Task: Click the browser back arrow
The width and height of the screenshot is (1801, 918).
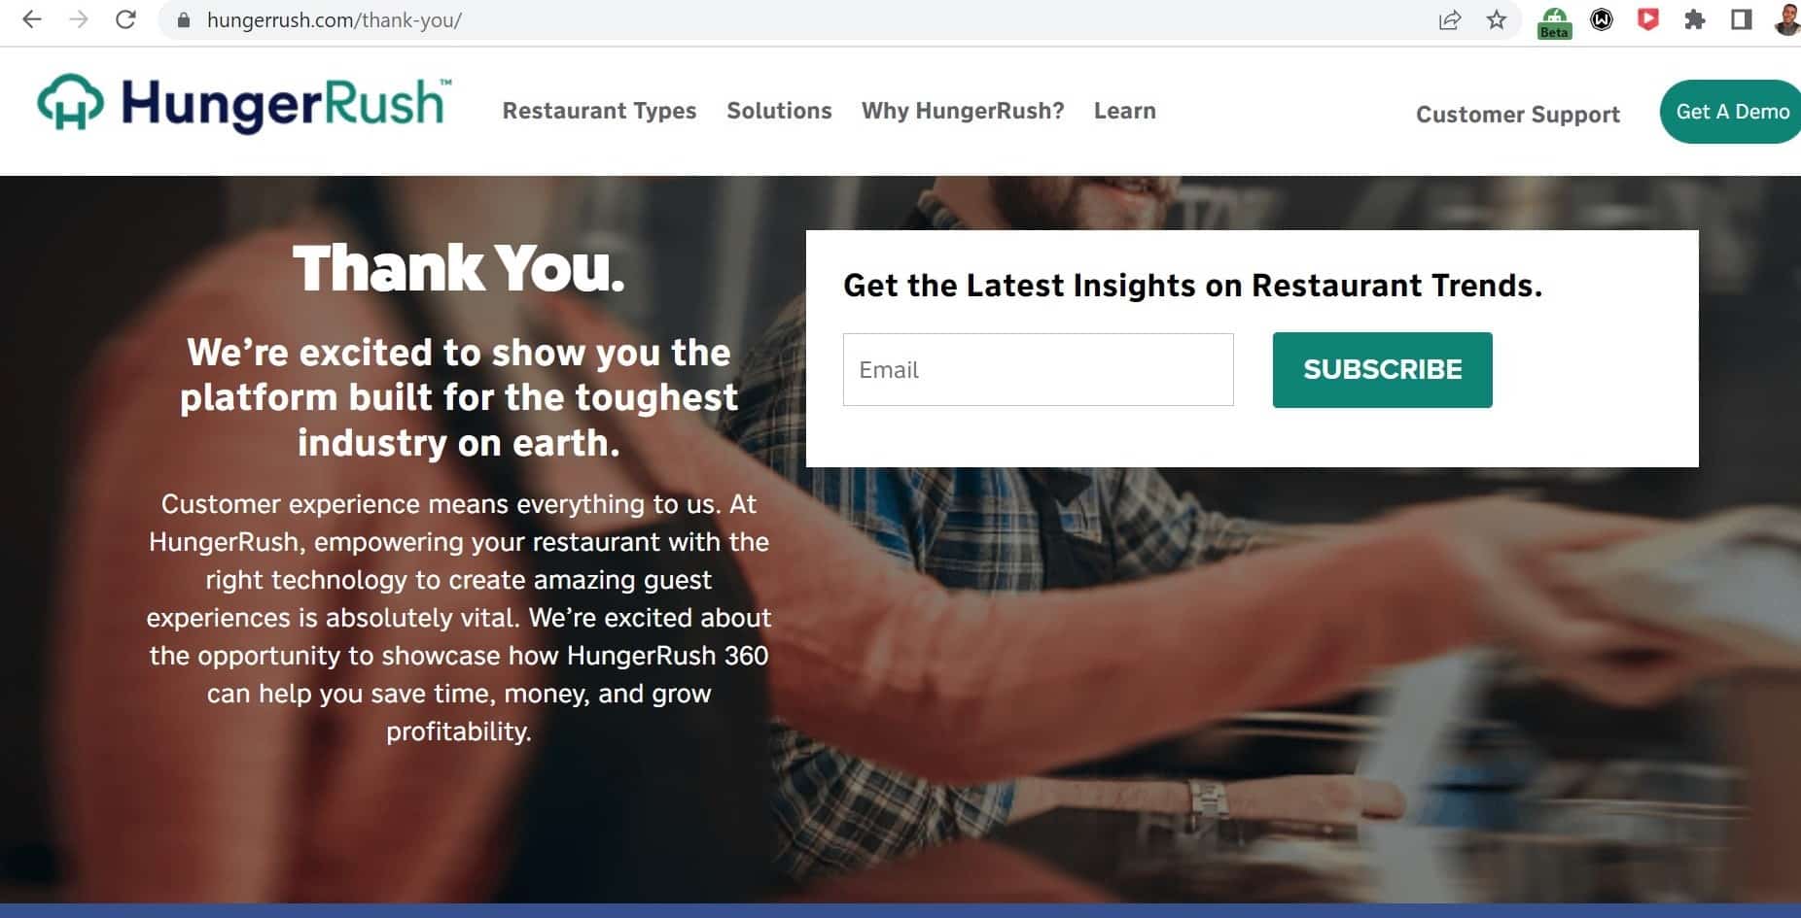Action: click(x=32, y=19)
